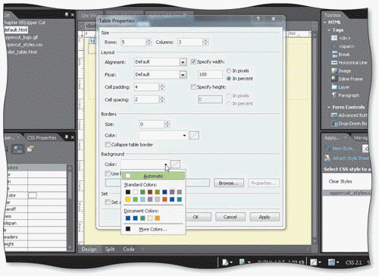Click the Drop-Down Box form control icon
Viewport: 379px width, 276px height.
(334, 124)
